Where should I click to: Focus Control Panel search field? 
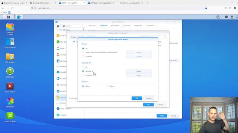[73, 26]
